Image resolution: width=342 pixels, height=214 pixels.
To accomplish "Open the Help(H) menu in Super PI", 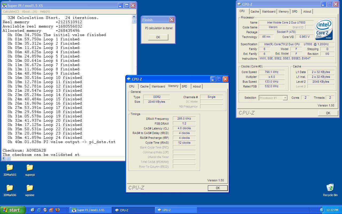I will coord(45,12).
